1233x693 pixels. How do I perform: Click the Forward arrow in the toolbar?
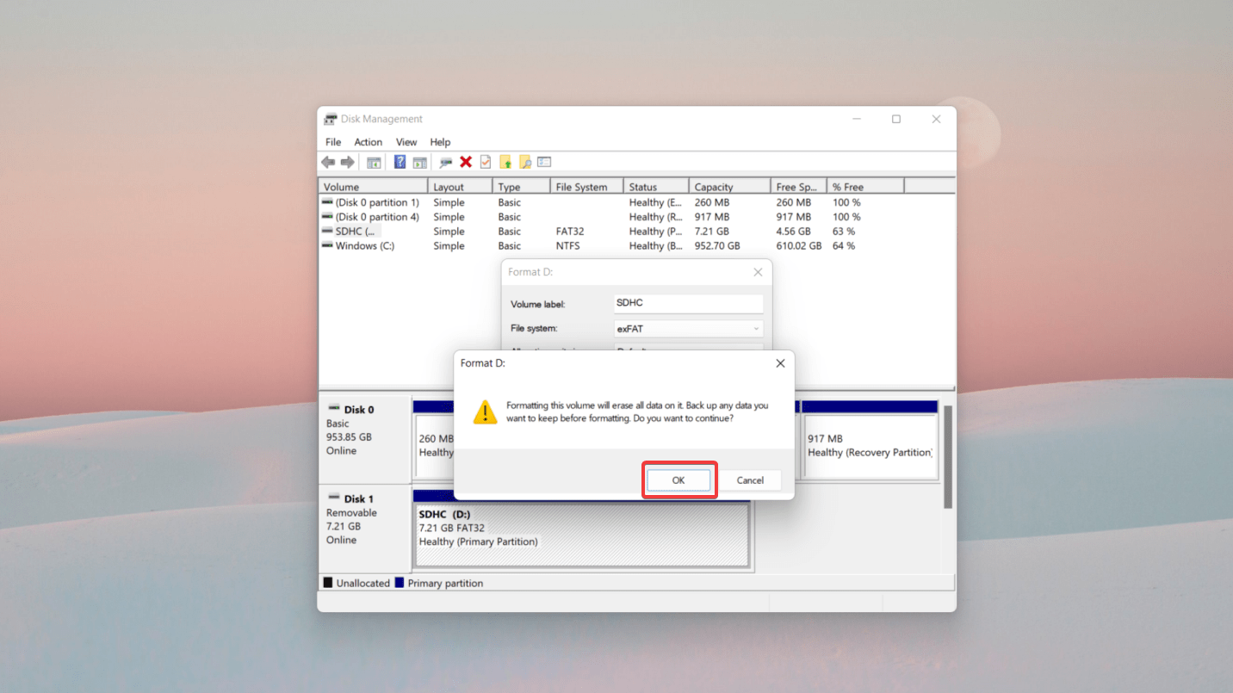coord(348,162)
